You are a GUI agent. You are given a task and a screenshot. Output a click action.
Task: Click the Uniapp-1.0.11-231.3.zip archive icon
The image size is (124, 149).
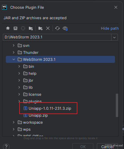[x=25, y=108]
